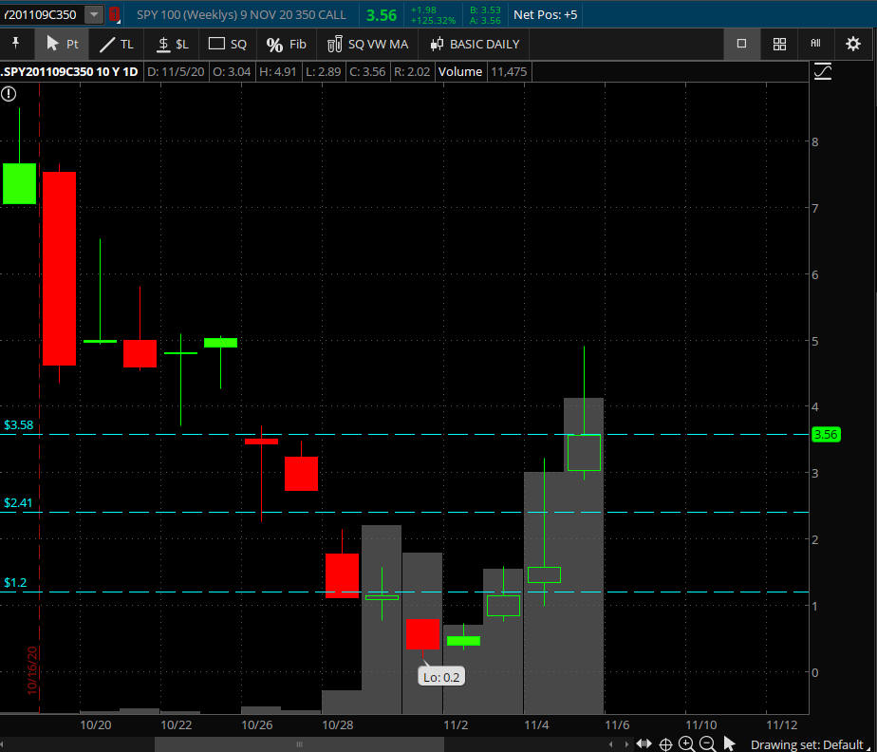Select the Pointer (Pt) drawing tool
The width and height of the screenshot is (877, 752).
(x=63, y=44)
